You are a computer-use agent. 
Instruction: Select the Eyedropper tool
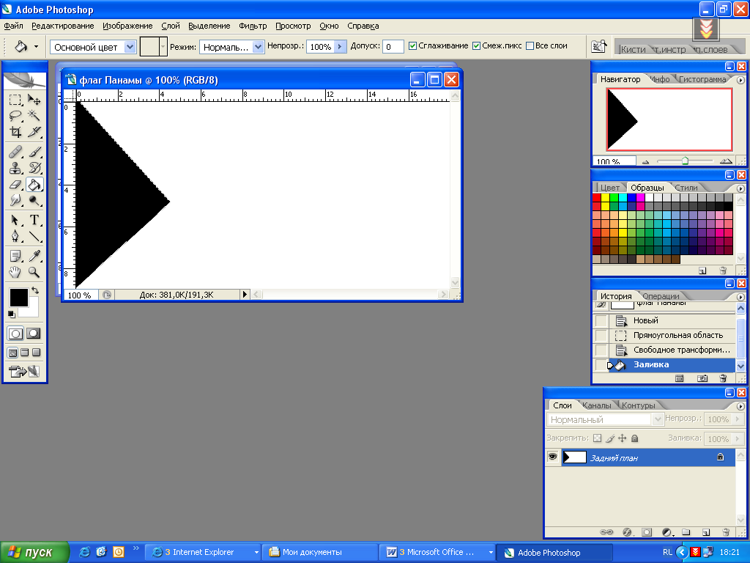[x=34, y=256]
